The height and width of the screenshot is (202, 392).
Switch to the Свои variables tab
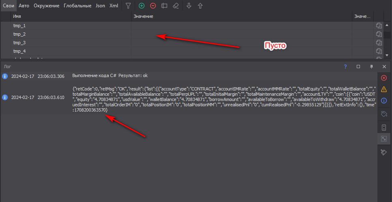(9, 6)
